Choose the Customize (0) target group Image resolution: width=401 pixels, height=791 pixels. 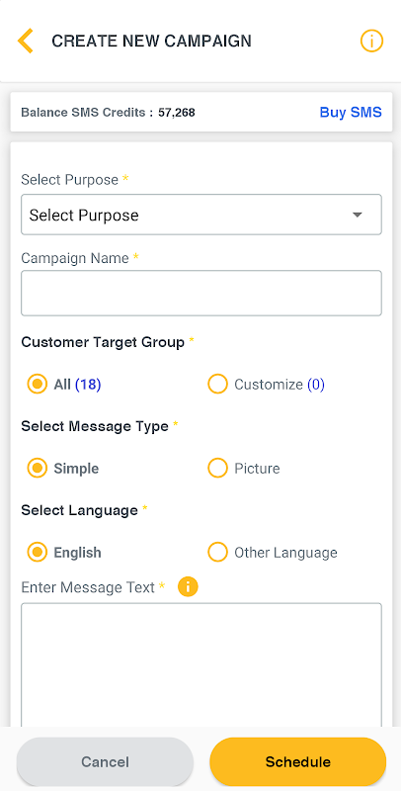[217, 385]
